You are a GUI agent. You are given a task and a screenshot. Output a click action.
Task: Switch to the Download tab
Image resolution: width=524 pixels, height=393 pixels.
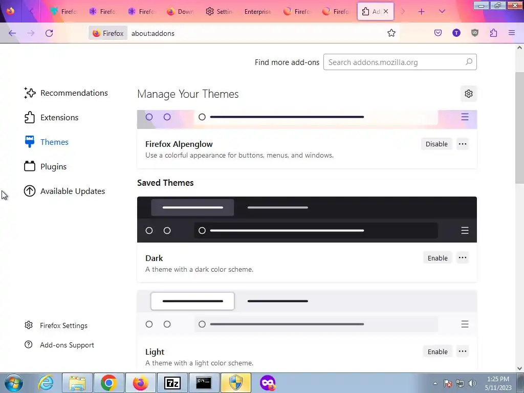coord(181,11)
